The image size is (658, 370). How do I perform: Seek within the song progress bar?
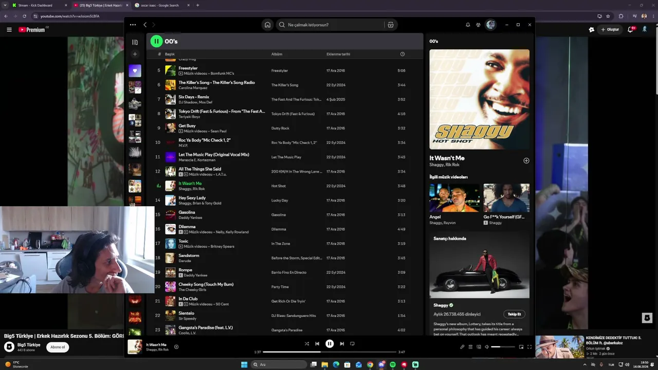coord(330,352)
